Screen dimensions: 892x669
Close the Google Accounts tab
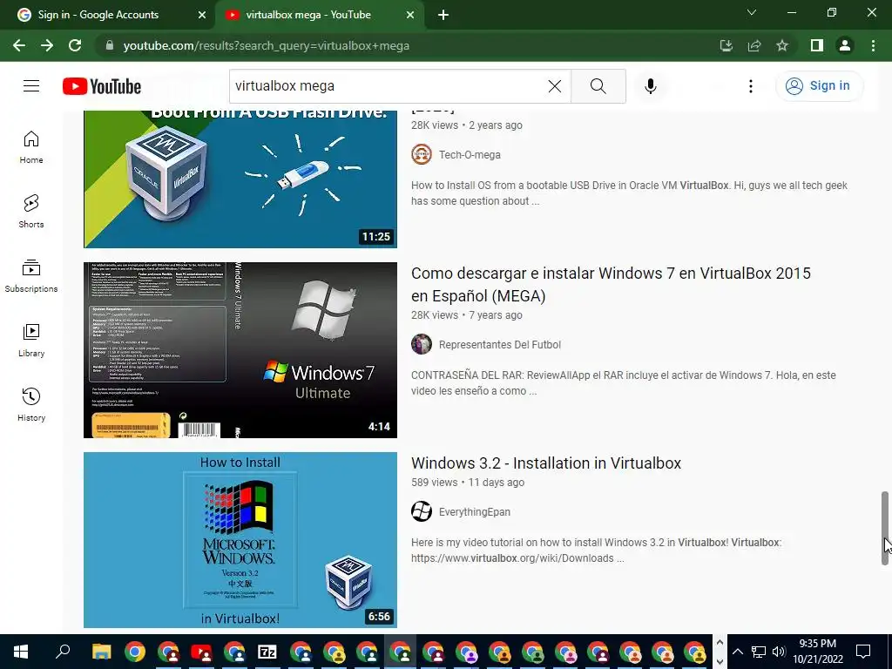pos(201,15)
